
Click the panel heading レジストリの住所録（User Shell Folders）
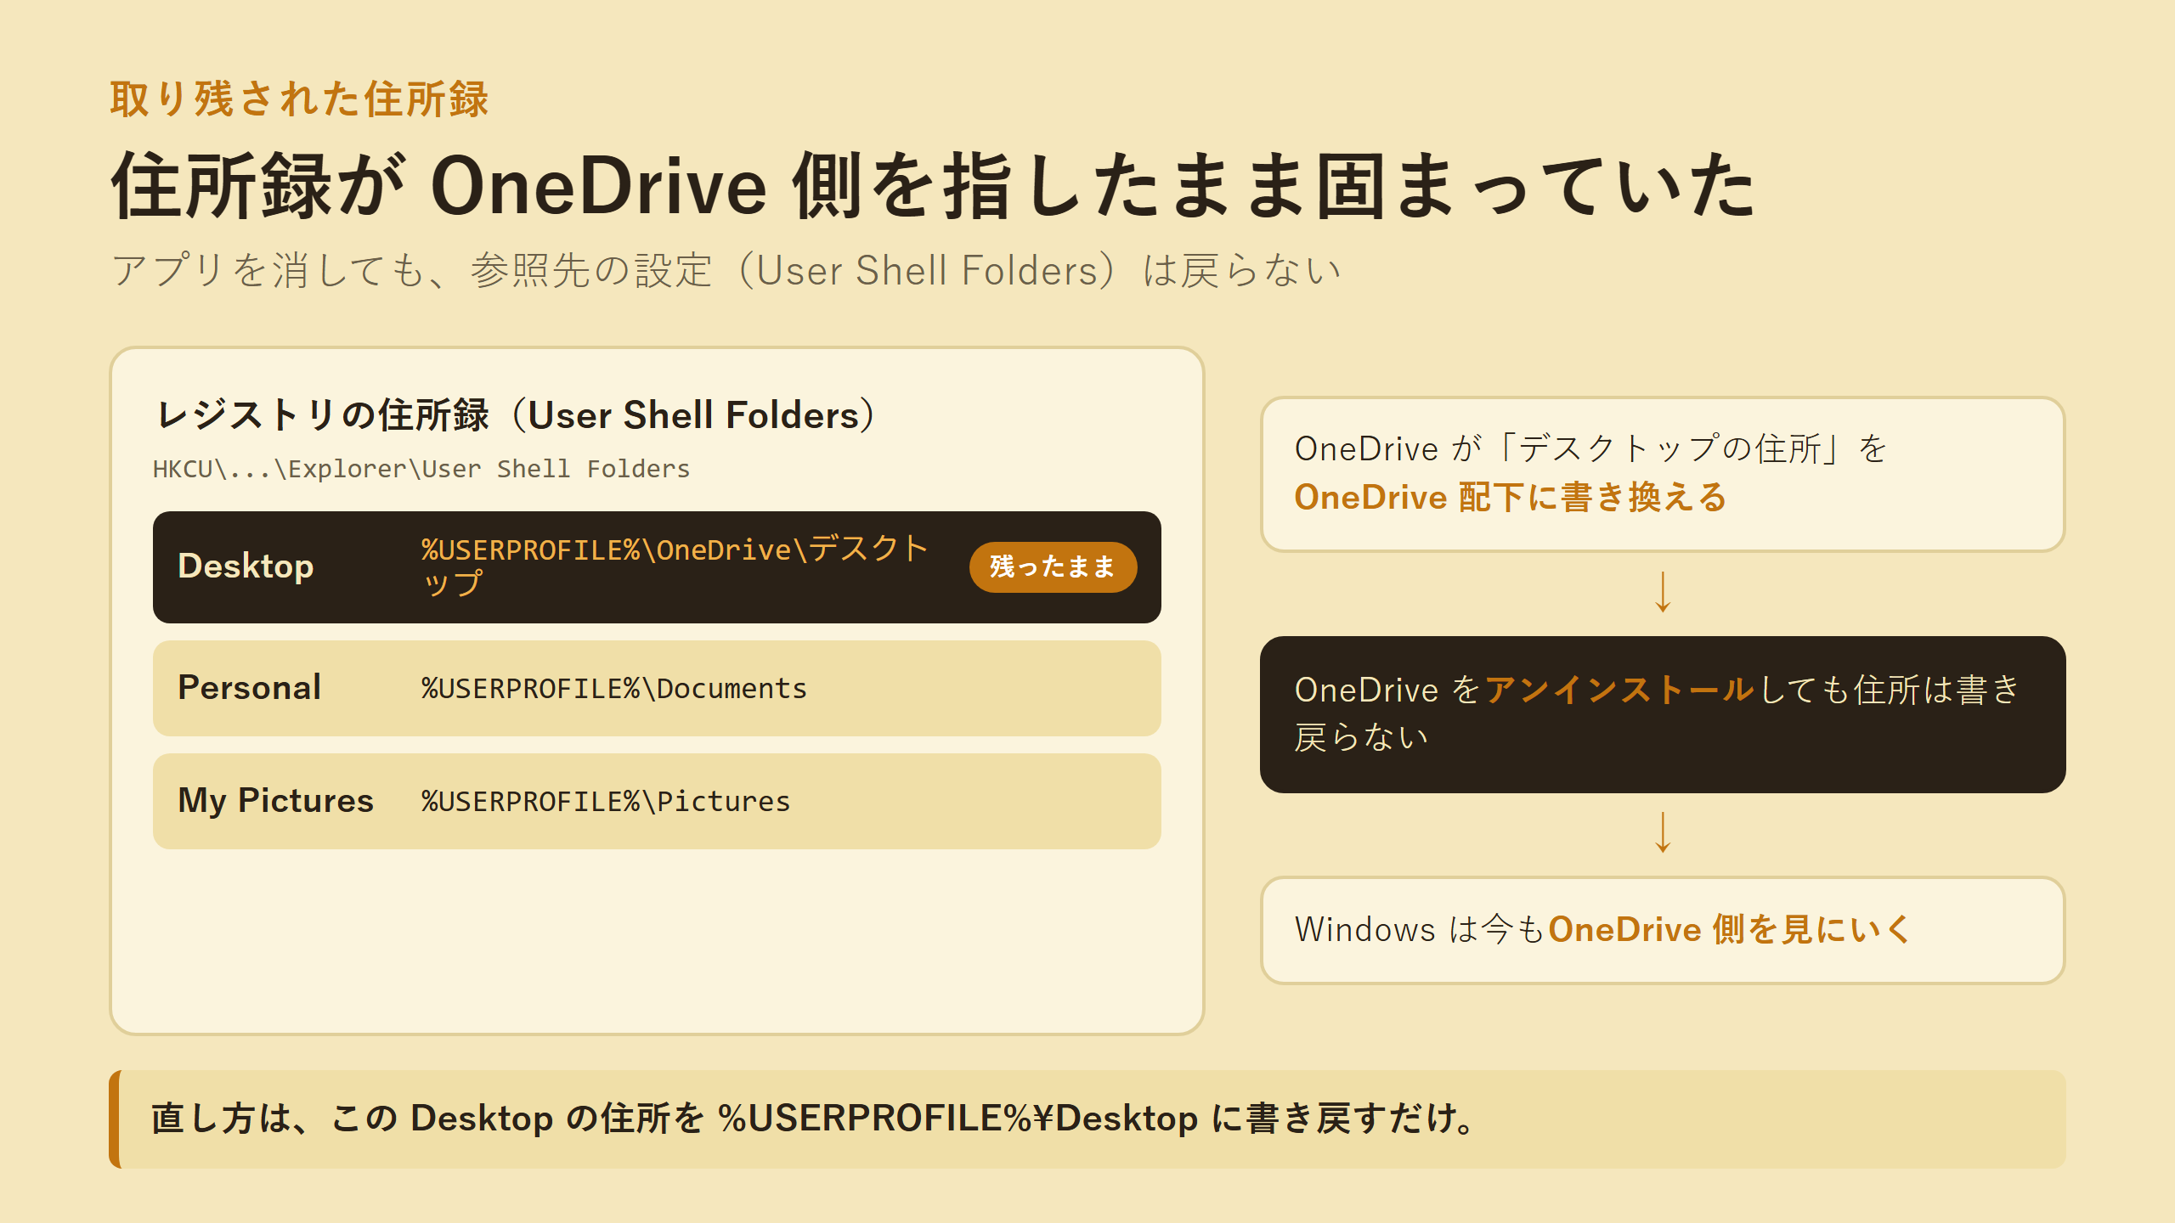coord(516,415)
